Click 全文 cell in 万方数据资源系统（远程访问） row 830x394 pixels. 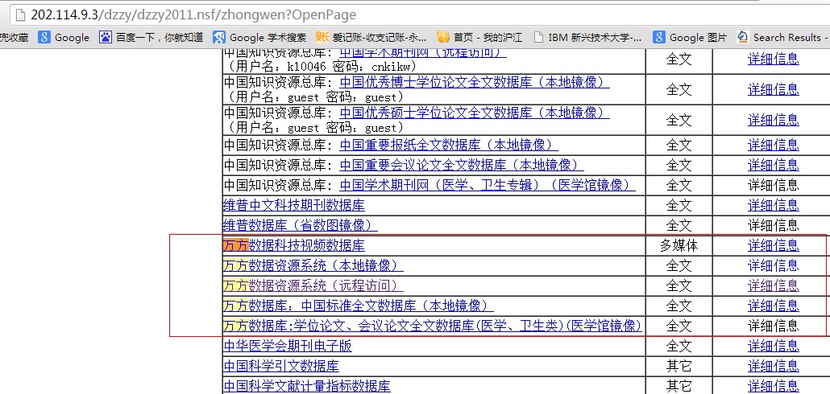coord(679,285)
